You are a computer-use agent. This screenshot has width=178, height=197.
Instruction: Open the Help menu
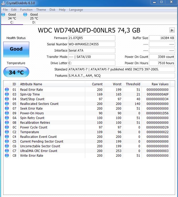(x=62, y=10)
